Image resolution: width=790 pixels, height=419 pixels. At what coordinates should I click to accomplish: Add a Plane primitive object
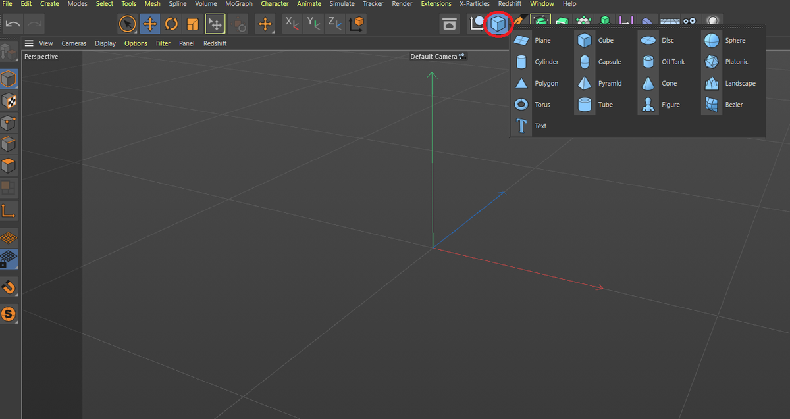pyautogui.click(x=532, y=41)
